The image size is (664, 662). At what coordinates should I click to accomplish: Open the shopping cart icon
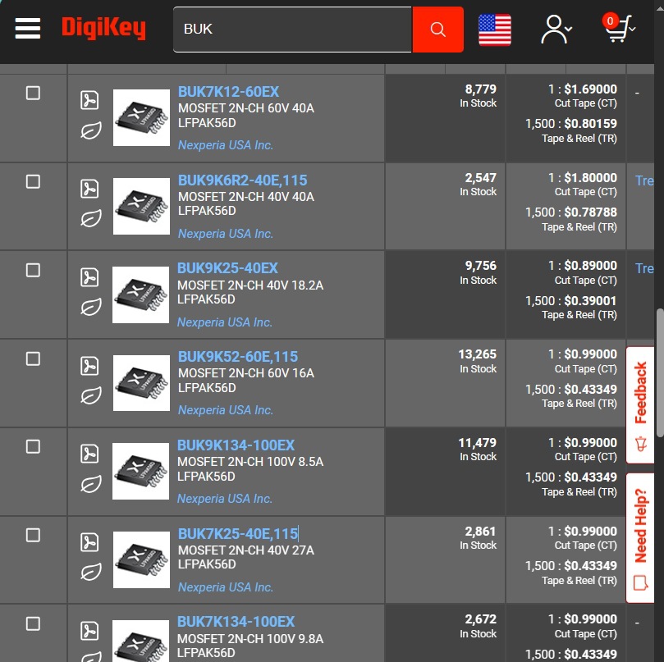tap(618, 29)
